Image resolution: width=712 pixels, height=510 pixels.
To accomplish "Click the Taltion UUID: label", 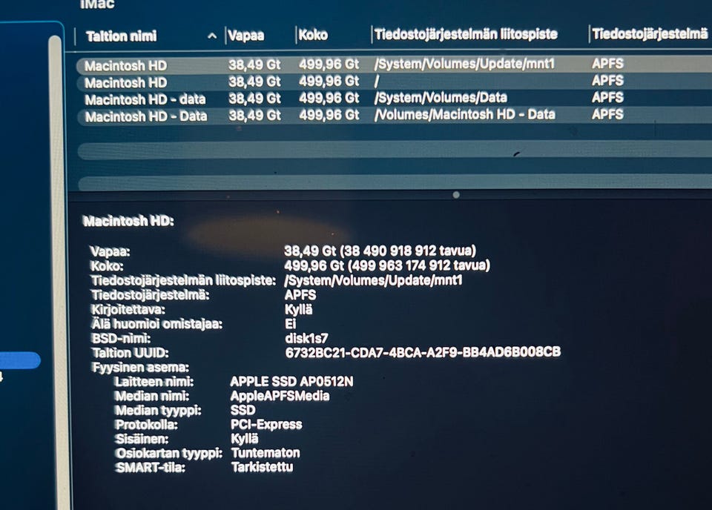I will (131, 353).
